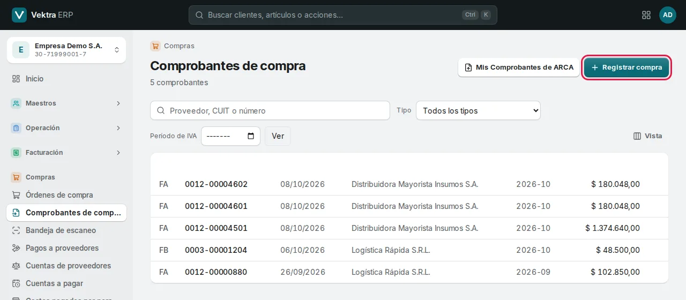
Task: Click the Vista button
Action: pos(647,136)
